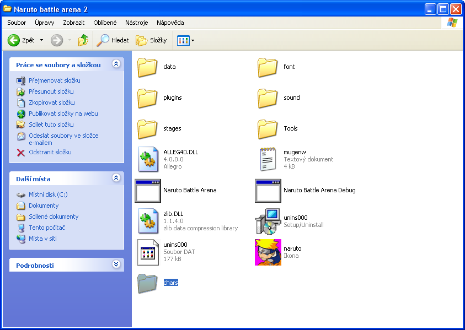Open the Nástroje menu
This screenshot has width=465, height=330.
point(136,23)
